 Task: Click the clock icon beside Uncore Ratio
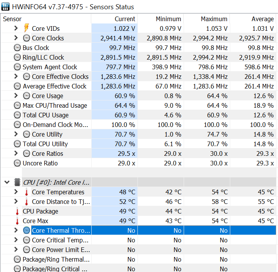17,163
